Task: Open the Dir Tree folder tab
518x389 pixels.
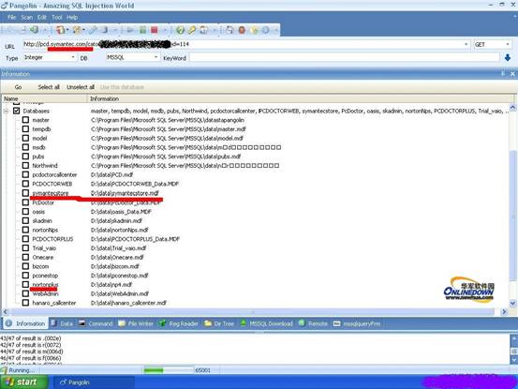Action: (219, 323)
